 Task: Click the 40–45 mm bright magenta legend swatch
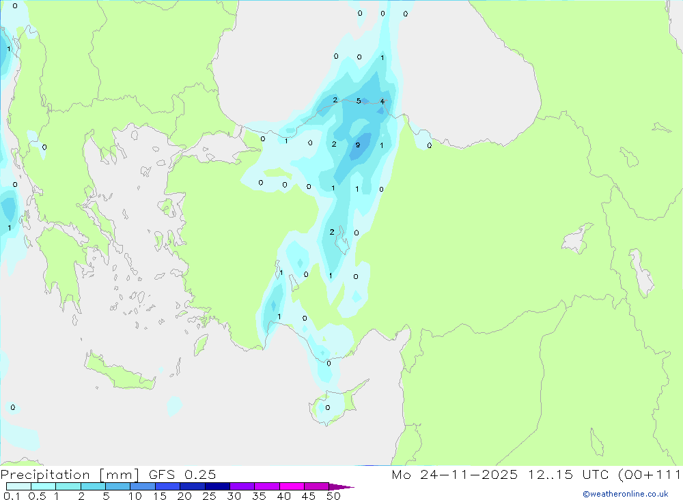pos(292,486)
